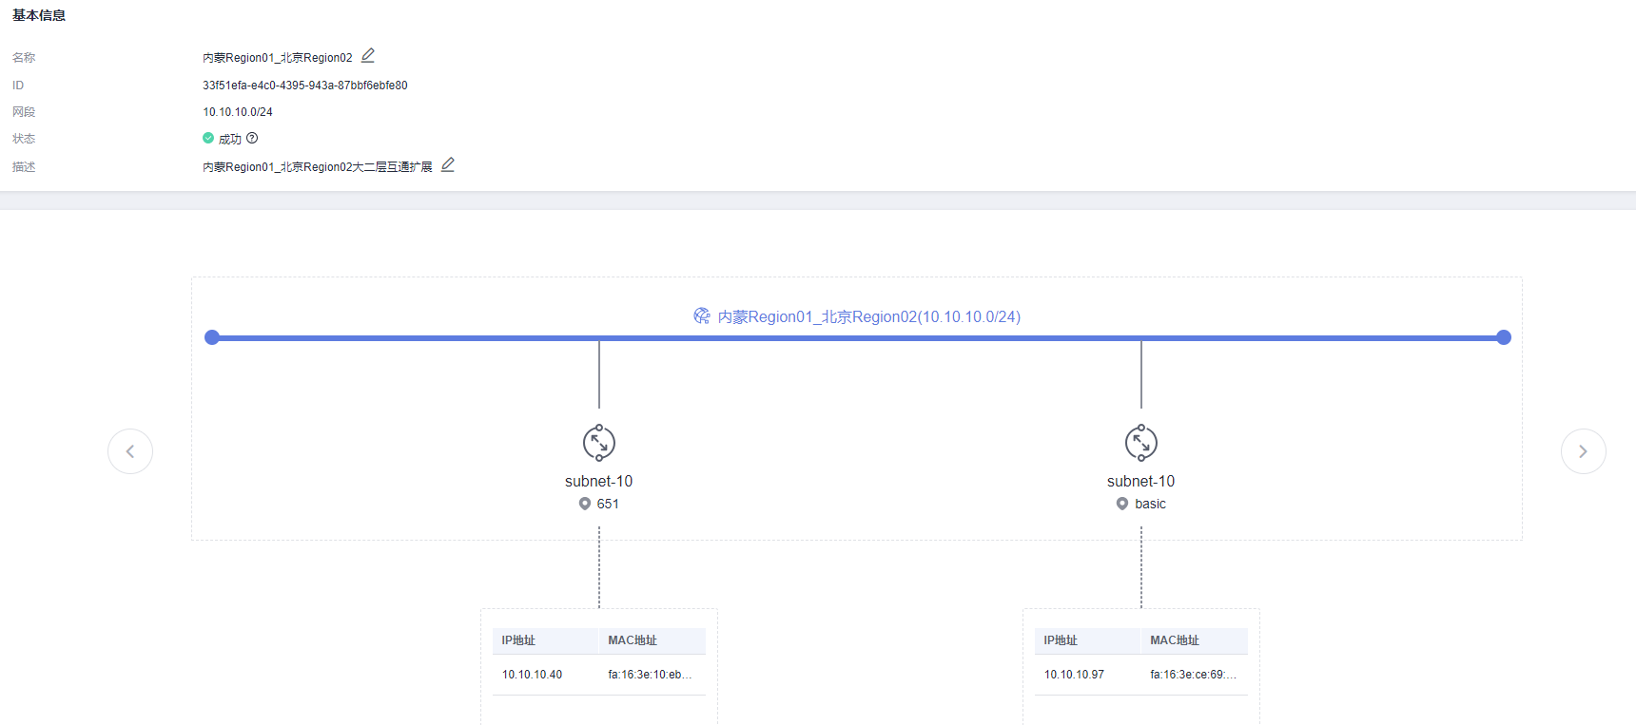Click the left subnet-10 router icon

[599, 443]
